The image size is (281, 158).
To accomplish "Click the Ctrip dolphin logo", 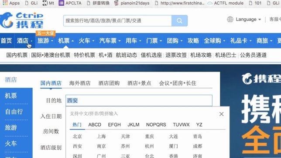I will pos(21,20).
